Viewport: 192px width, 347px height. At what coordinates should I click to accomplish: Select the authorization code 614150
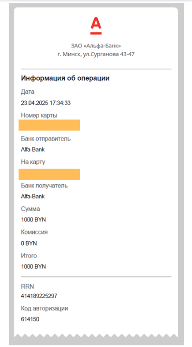tap(30, 319)
